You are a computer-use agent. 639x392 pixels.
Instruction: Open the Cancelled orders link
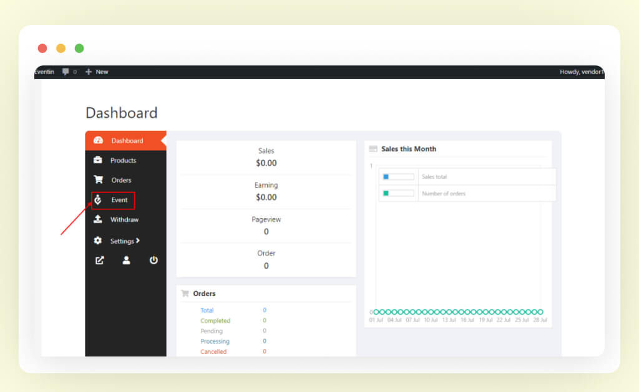(x=213, y=351)
